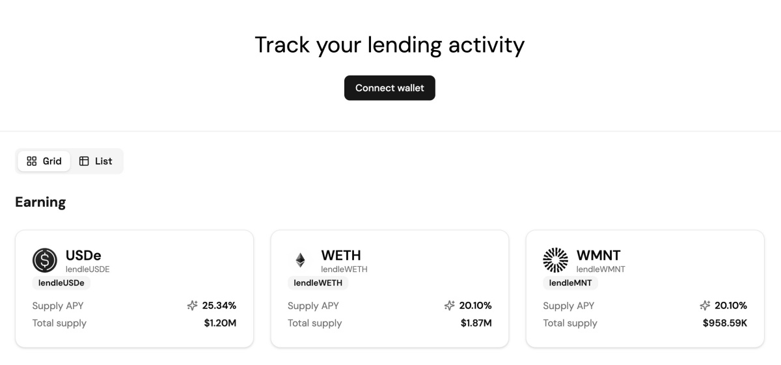The width and height of the screenshot is (781, 365).
Task: Click the USDe total supply $1.20M value
Action: 220,323
